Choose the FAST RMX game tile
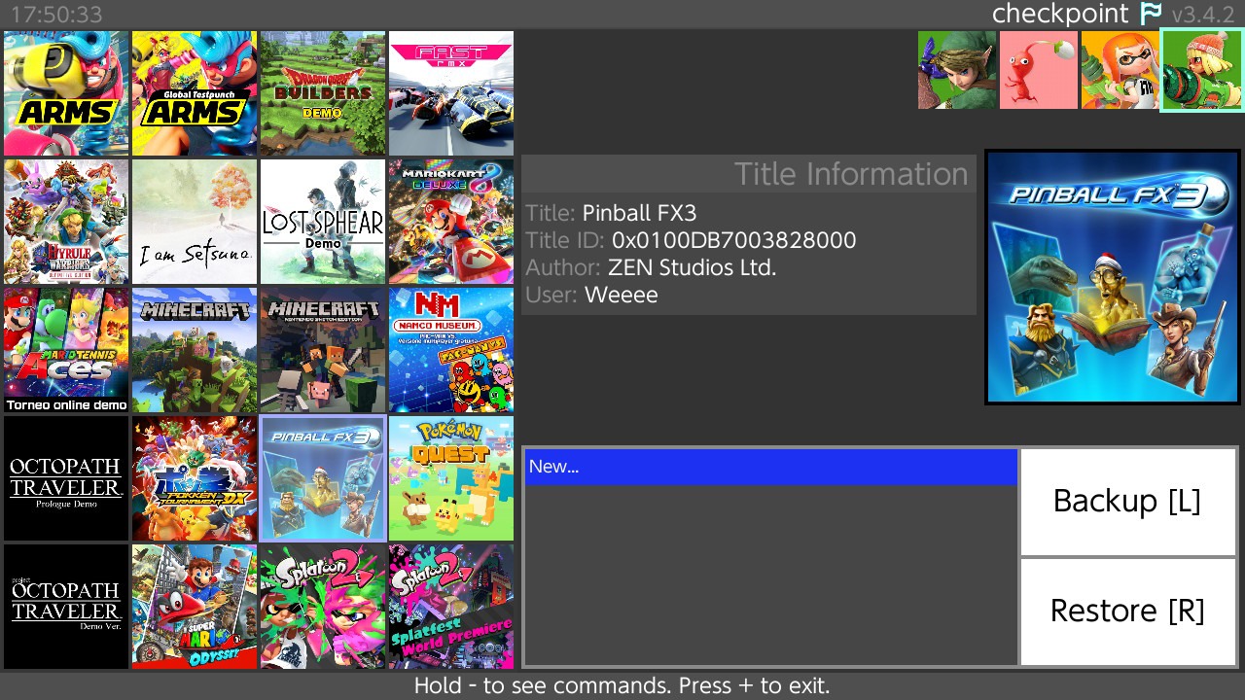This screenshot has width=1245, height=700. pyautogui.click(x=451, y=93)
